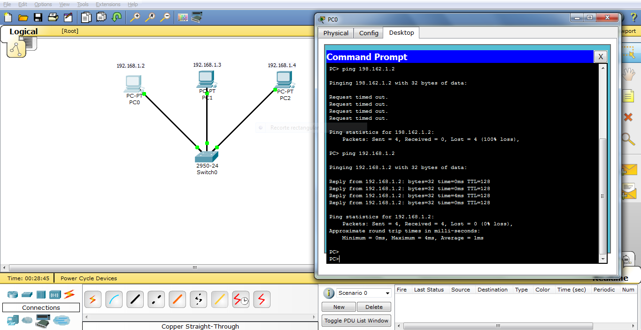Zoom in using the magnifier plus icon
The height and width of the screenshot is (330, 641).
[x=135, y=17]
